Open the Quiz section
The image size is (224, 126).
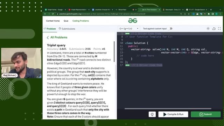pos(66,21)
